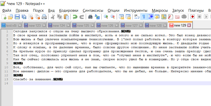The width and height of the screenshot is (211, 106).
Task: Close the active new 129 tab
Action: [x=189, y=25]
